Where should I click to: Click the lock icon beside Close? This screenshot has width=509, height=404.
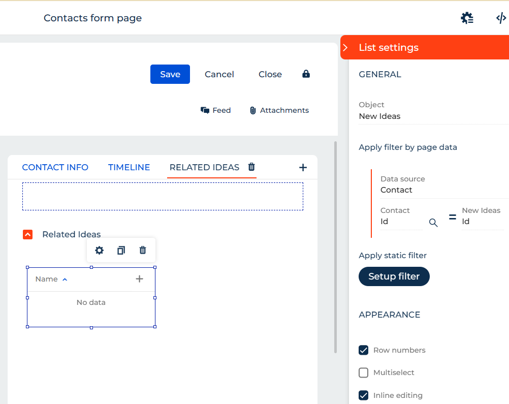[x=306, y=74]
